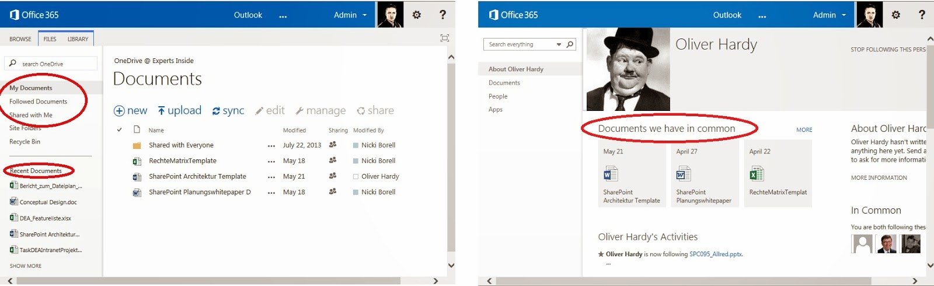The image size is (934, 286).
Task: Switch to the BROWSE ribbon tab
Action: 20,39
